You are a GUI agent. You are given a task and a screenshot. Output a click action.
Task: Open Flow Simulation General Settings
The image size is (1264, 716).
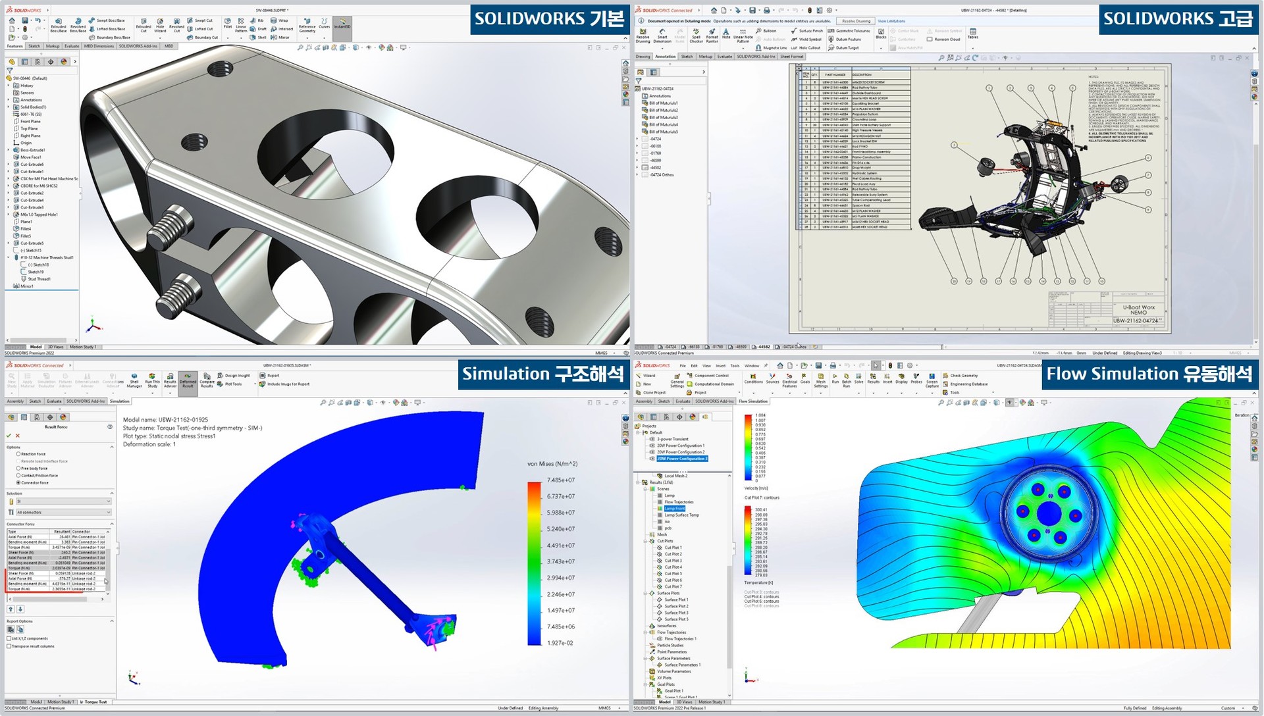click(x=677, y=381)
